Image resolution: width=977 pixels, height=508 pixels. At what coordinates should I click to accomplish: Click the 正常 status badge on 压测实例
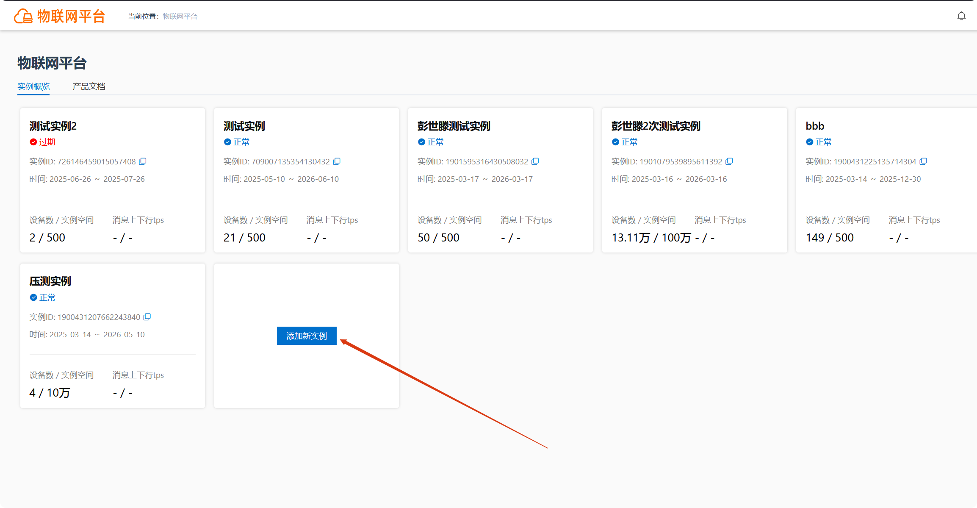[x=43, y=297]
